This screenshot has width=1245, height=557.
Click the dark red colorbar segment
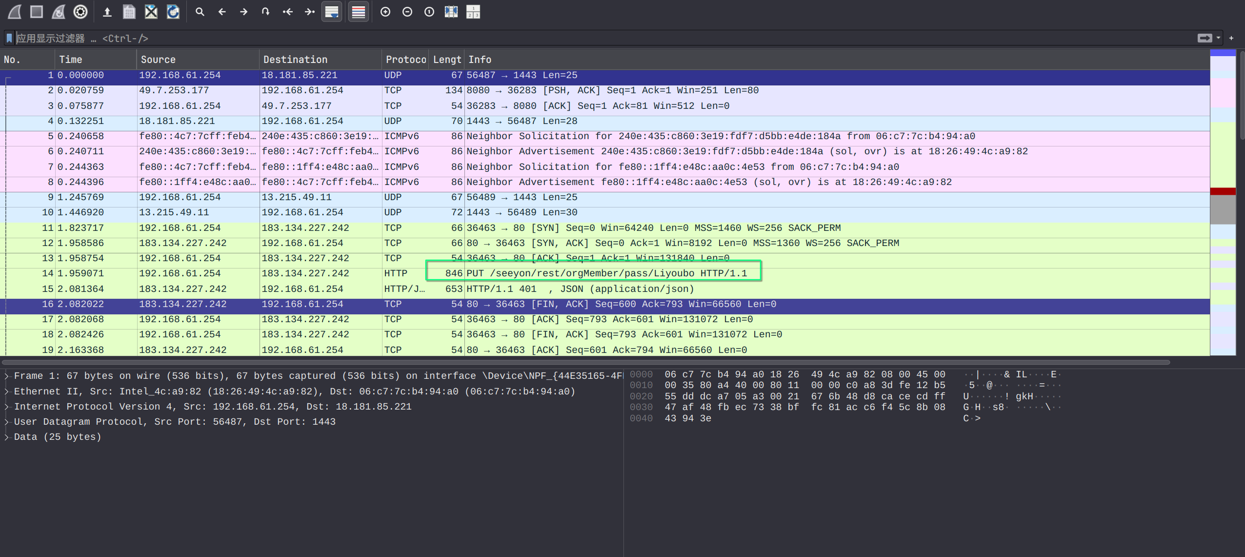(1223, 191)
